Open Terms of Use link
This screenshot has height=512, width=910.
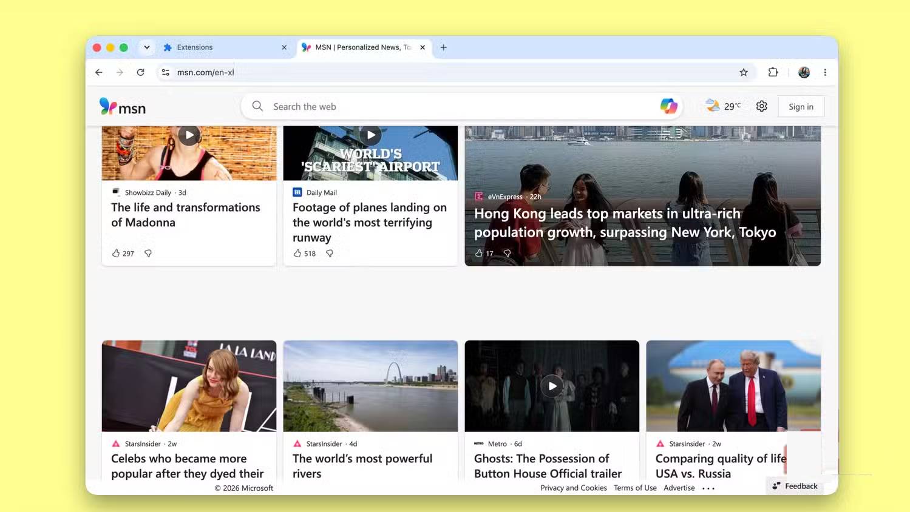coord(635,488)
